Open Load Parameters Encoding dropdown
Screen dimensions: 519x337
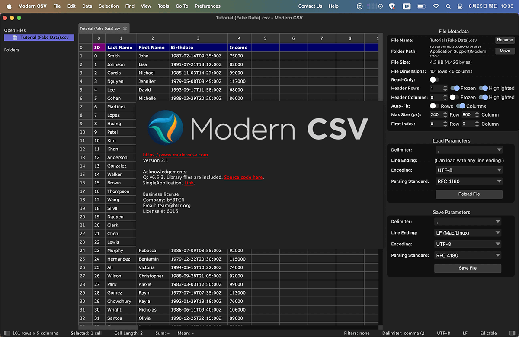click(469, 170)
